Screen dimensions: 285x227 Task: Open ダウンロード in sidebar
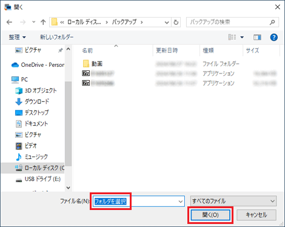pyautogui.click(x=32, y=101)
